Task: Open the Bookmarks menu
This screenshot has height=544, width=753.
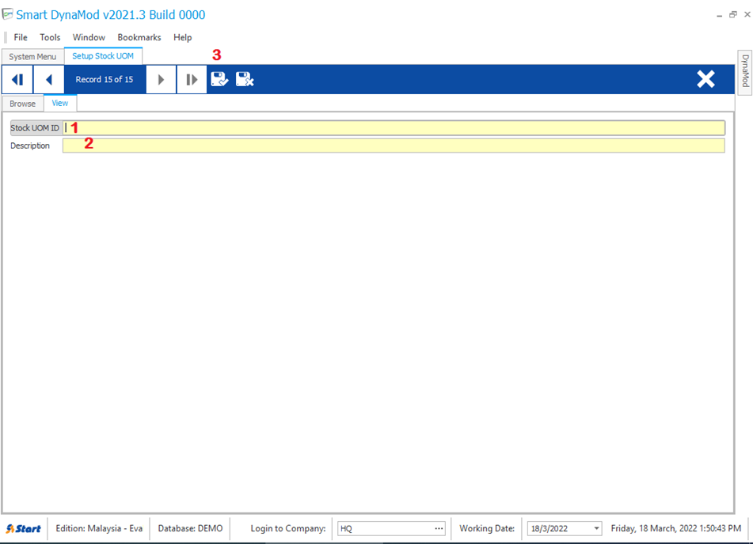Action: tap(139, 37)
